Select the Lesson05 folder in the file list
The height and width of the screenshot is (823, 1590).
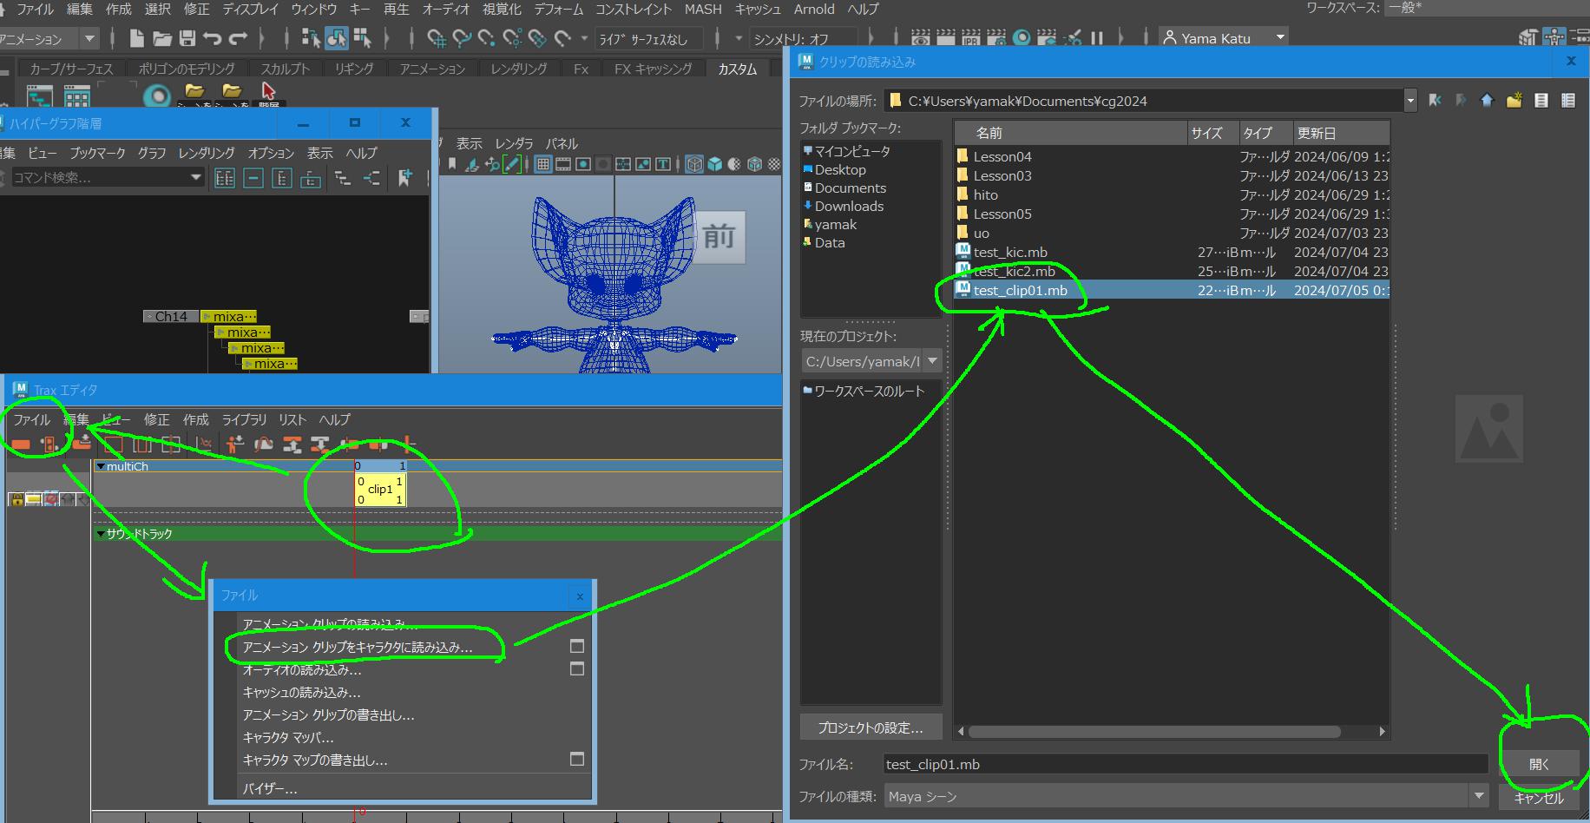coord(1172,214)
